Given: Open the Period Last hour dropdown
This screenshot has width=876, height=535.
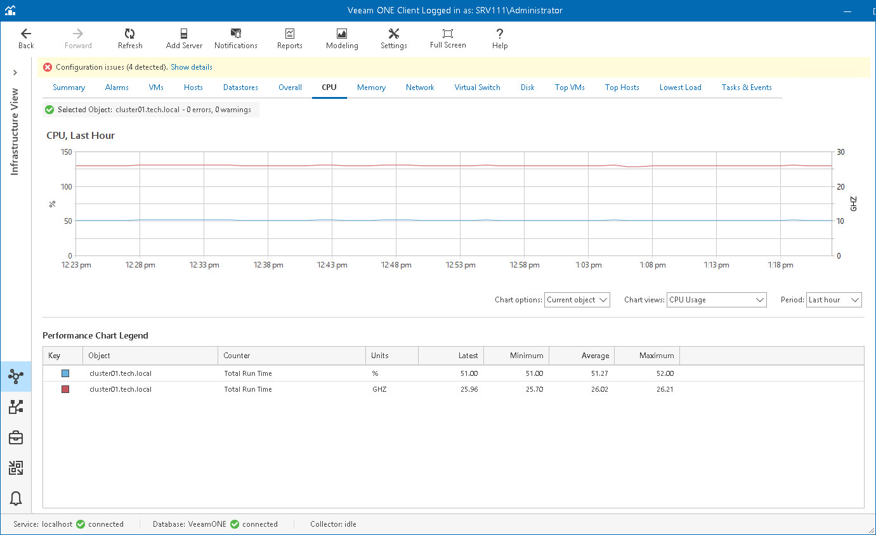Looking at the screenshot, I should point(834,300).
